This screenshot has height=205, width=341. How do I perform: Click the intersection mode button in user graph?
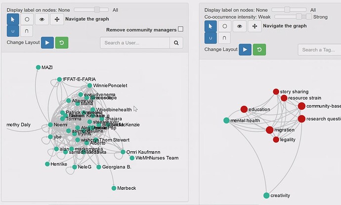tap(28, 31)
